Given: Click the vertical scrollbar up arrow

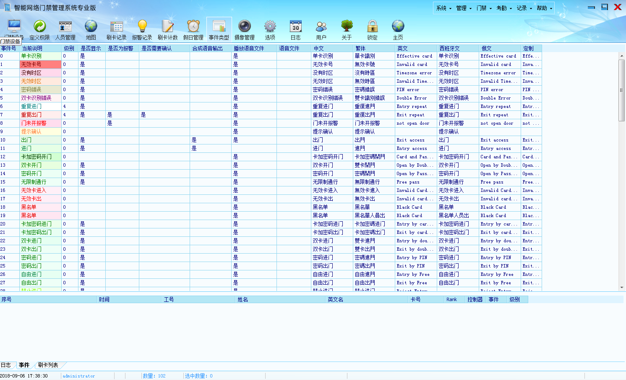Looking at the screenshot, I should click(x=622, y=55).
